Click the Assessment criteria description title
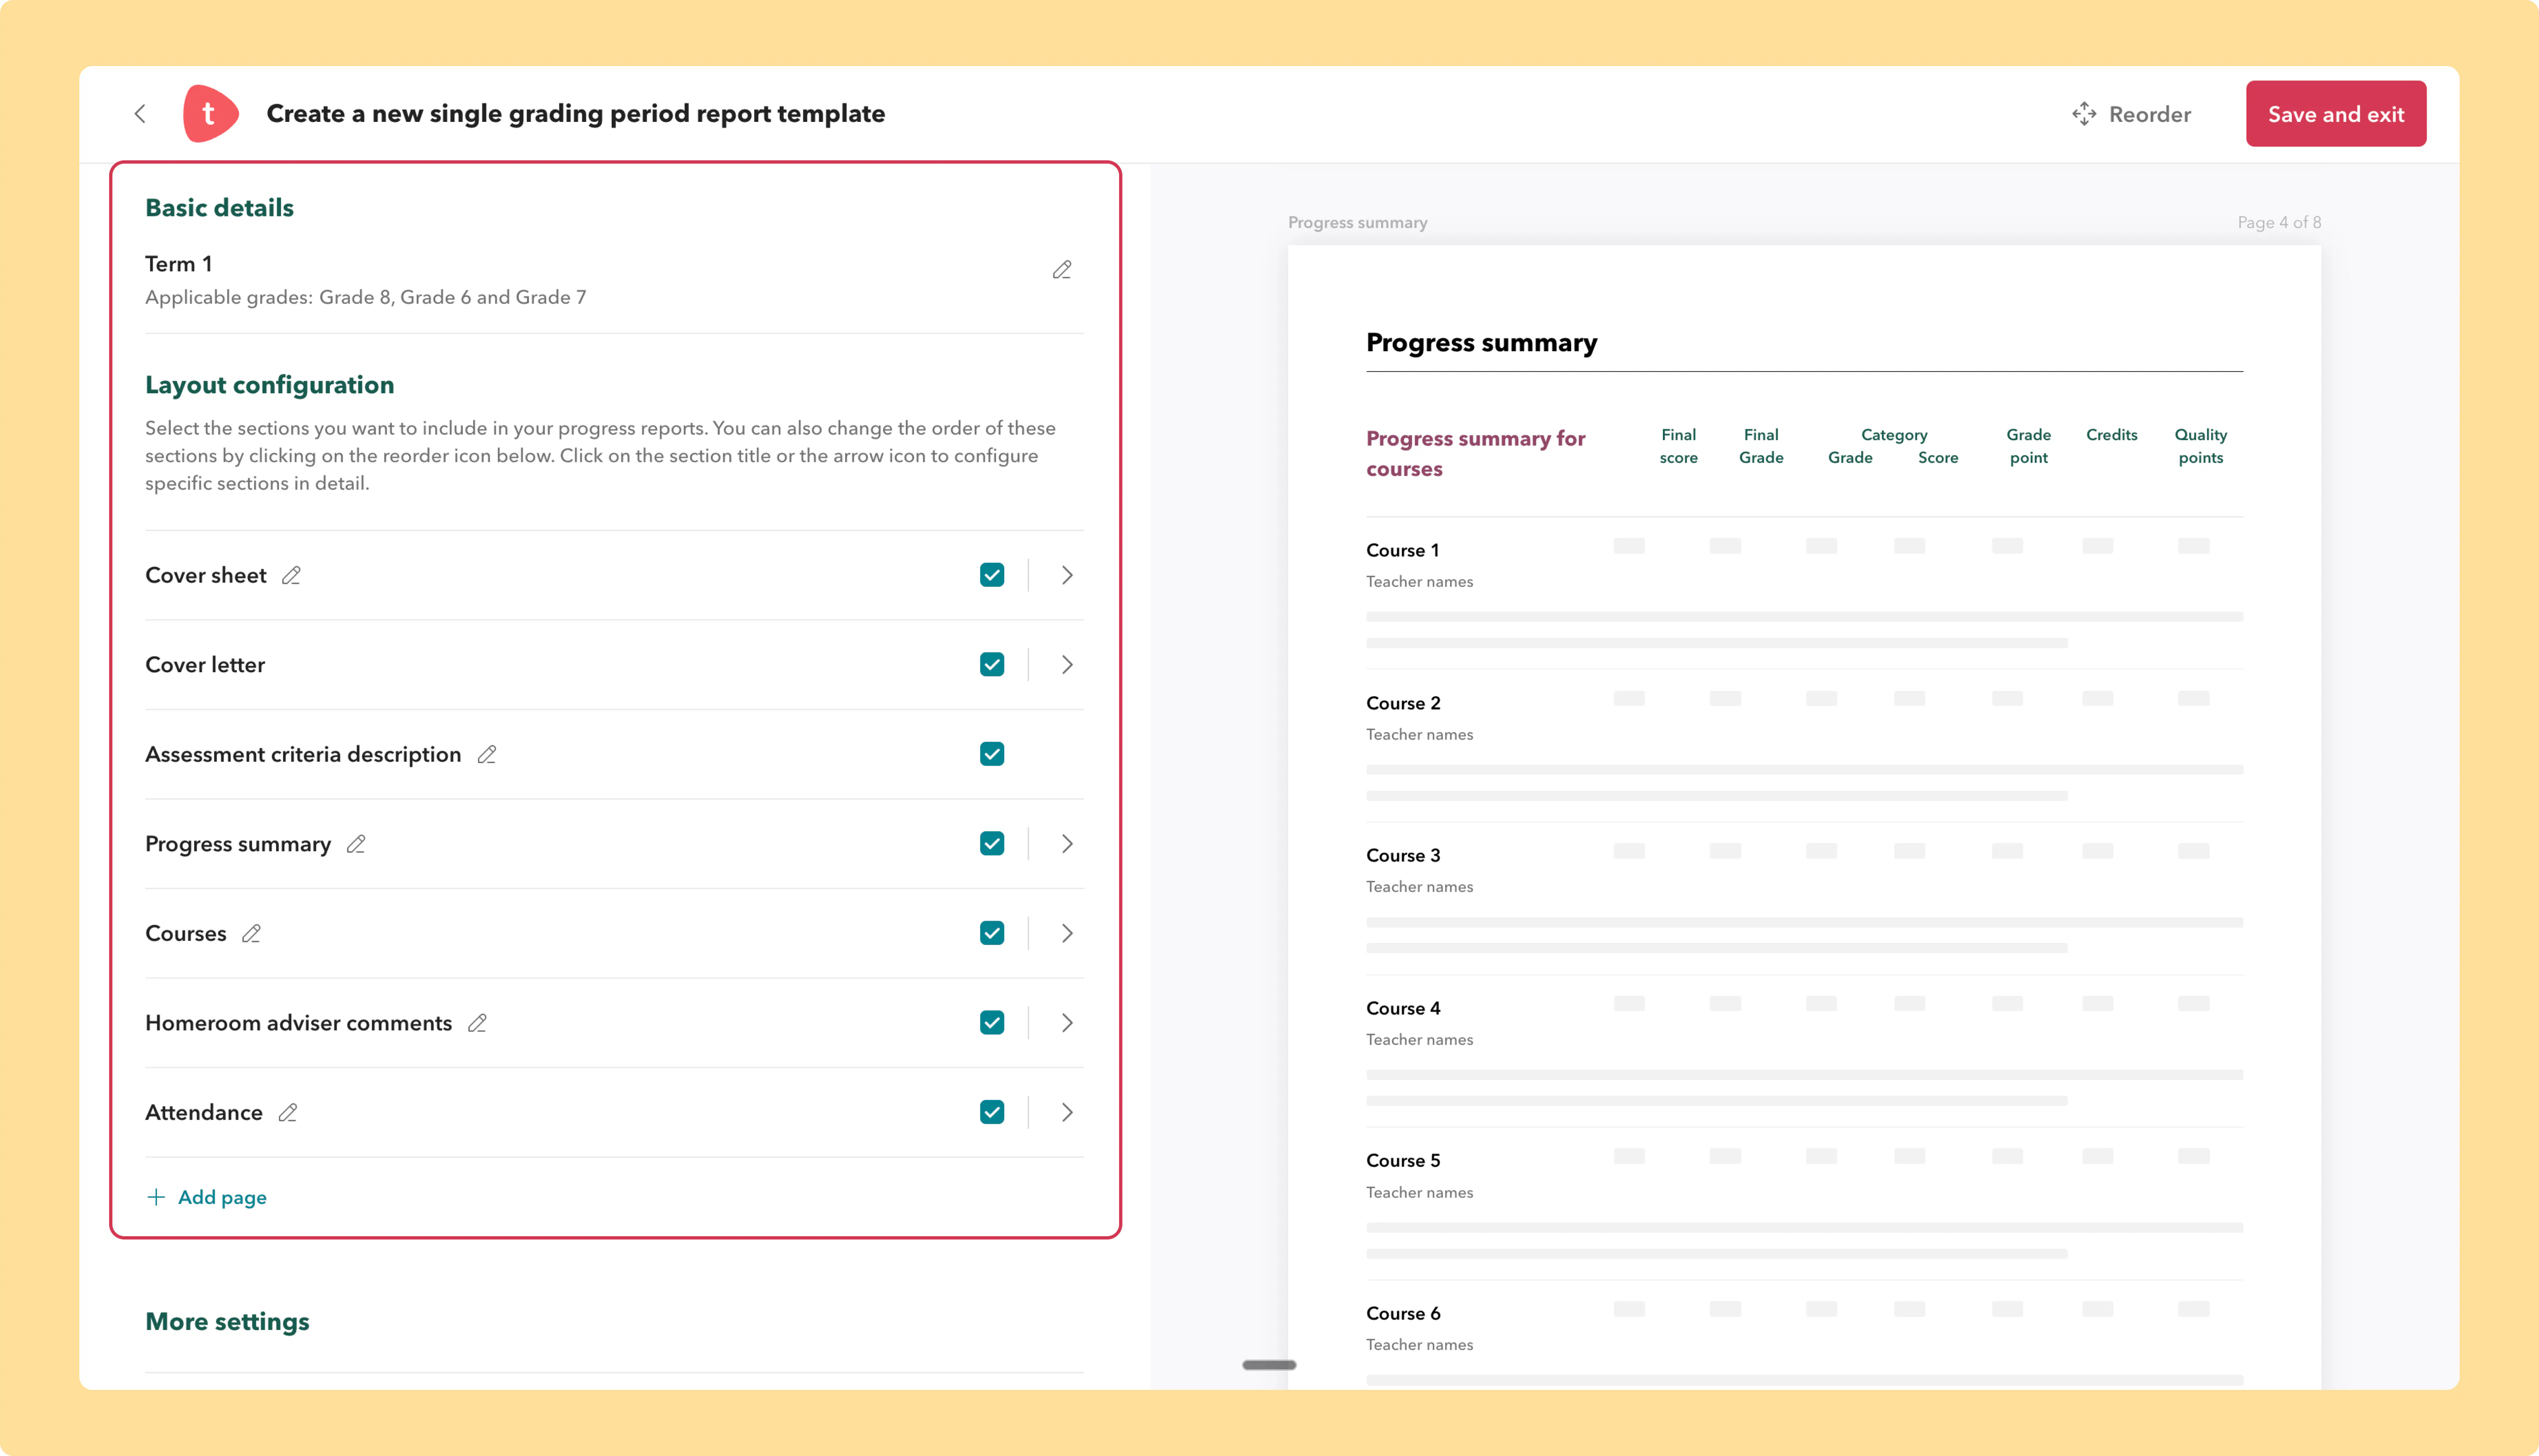 coord(303,754)
